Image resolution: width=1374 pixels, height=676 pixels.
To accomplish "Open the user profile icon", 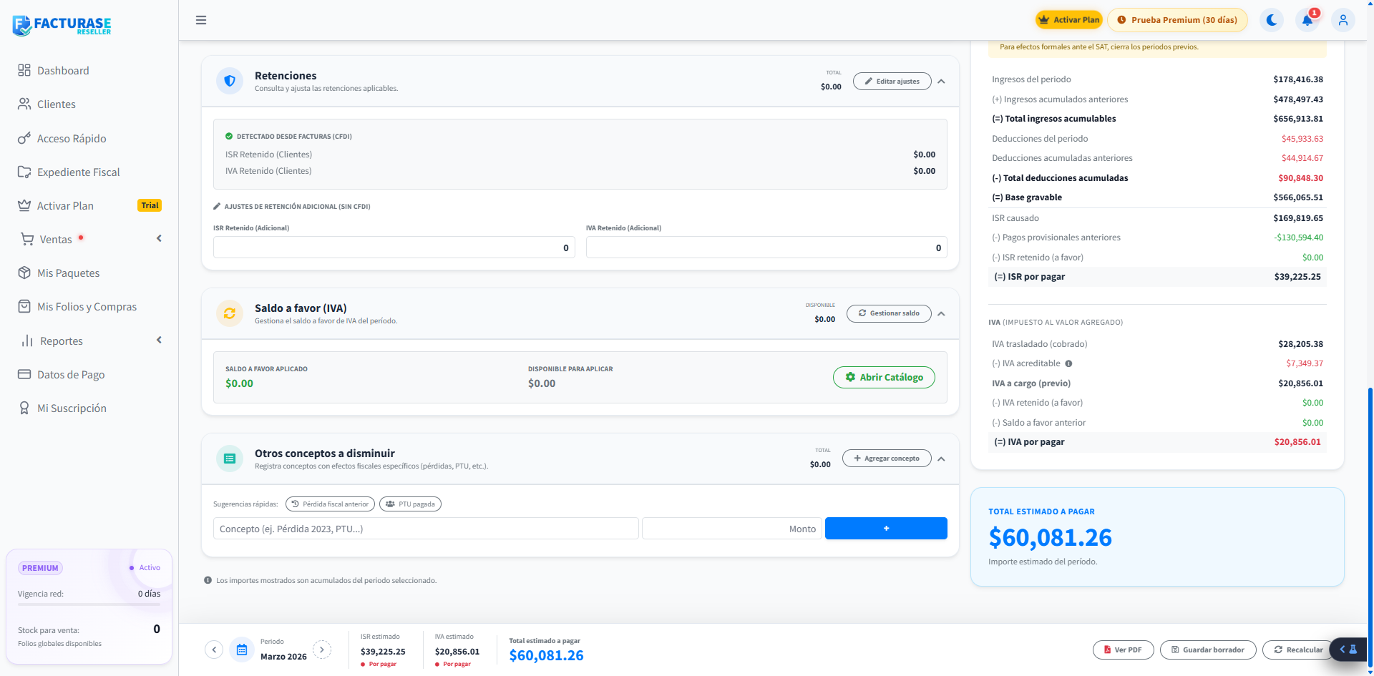I will click(x=1343, y=20).
